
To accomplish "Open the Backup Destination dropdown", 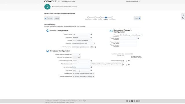I will click(131, 35).
